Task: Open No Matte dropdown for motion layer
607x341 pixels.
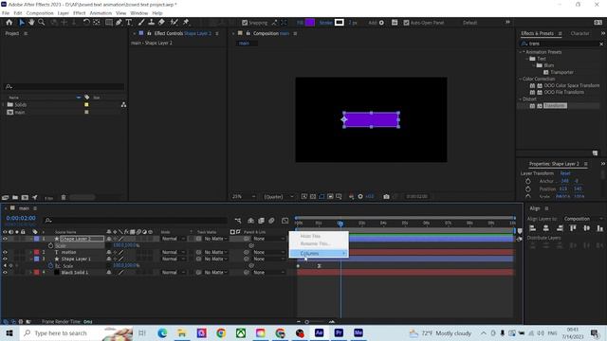Action: (x=215, y=252)
